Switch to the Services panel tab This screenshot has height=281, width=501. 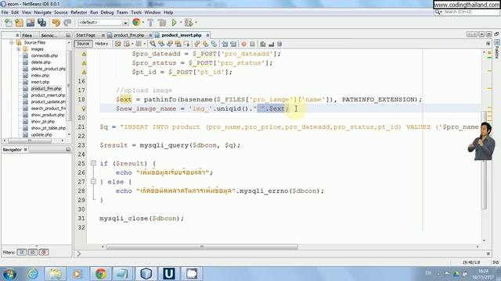click(x=49, y=35)
